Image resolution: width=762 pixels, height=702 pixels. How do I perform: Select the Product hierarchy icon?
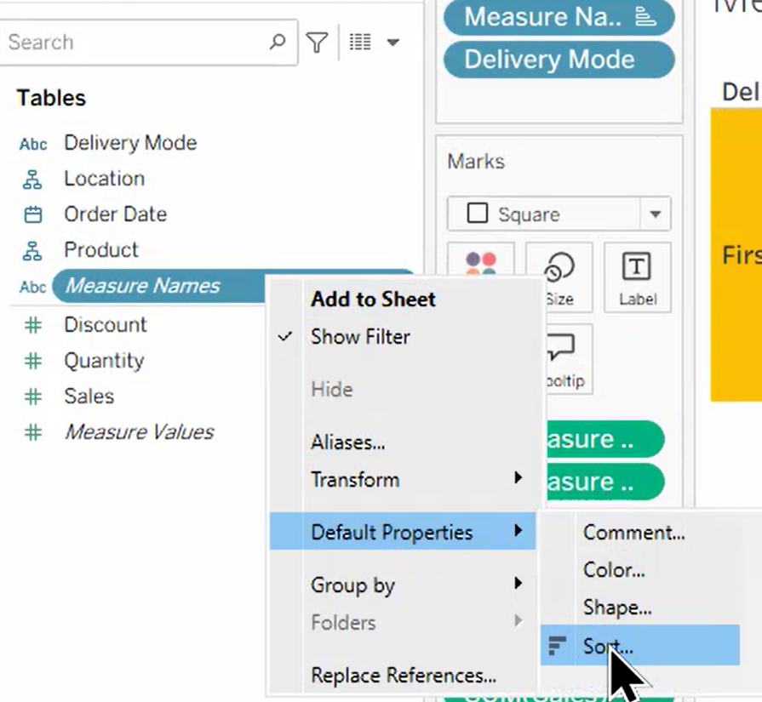coord(32,251)
